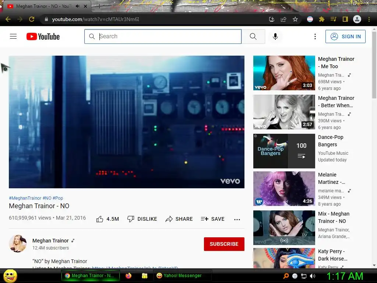Click the page vertical scrollbar thumb
Screen dimensions: 377x283
tap(374, 65)
